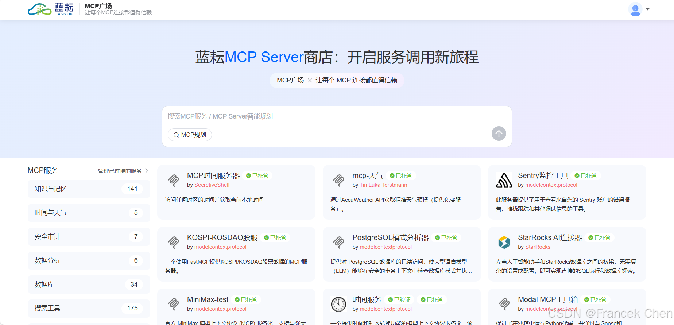Click the 时间服务 clock icon

pyautogui.click(x=339, y=304)
